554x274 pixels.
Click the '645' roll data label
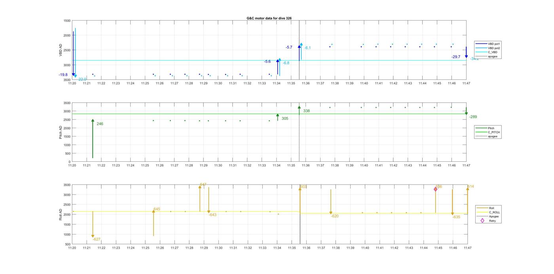pyautogui.click(x=157, y=209)
